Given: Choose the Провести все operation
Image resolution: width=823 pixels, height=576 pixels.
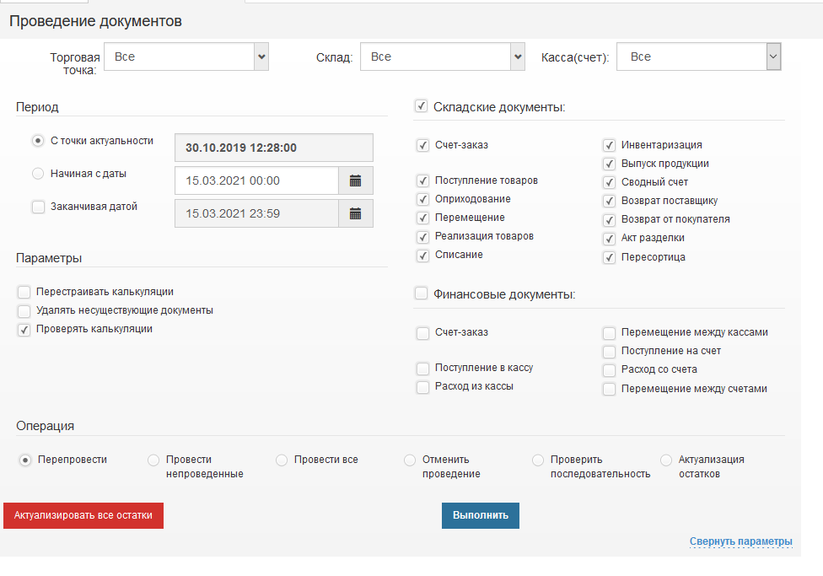Looking at the screenshot, I should [x=281, y=460].
